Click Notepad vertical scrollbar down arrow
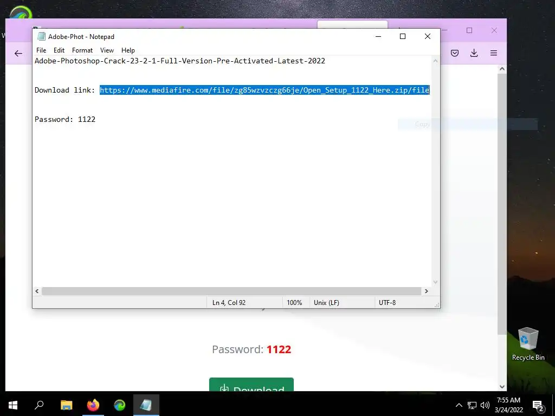This screenshot has height=416, width=555. coord(435,282)
